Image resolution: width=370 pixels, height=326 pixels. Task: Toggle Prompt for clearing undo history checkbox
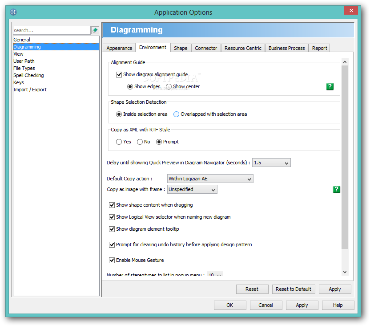112,245
